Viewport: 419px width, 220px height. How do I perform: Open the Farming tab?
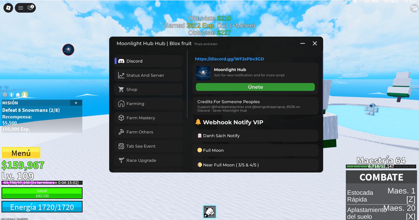[148, 104]
